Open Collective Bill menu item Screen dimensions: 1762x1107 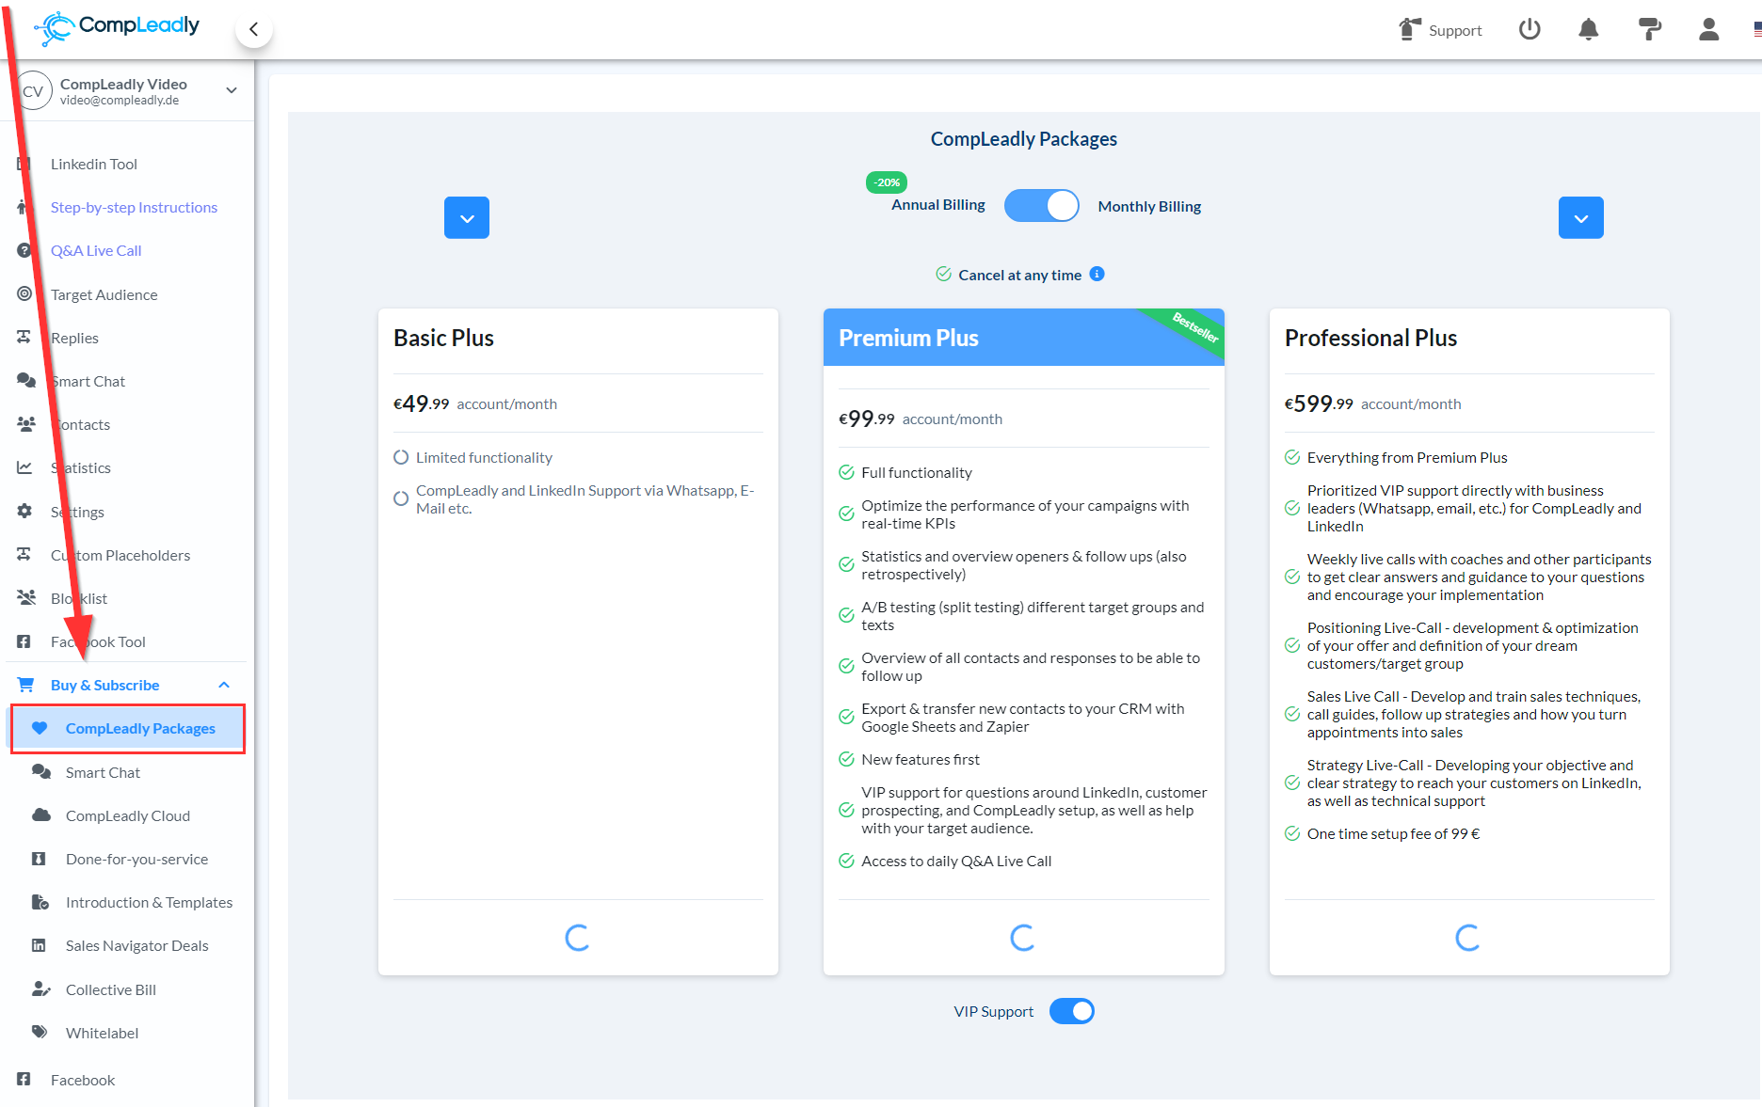pos(111,989)
